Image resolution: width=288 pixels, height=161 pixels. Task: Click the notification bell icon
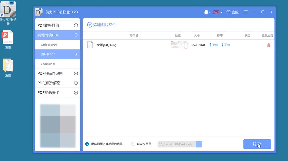click(206, 12)
